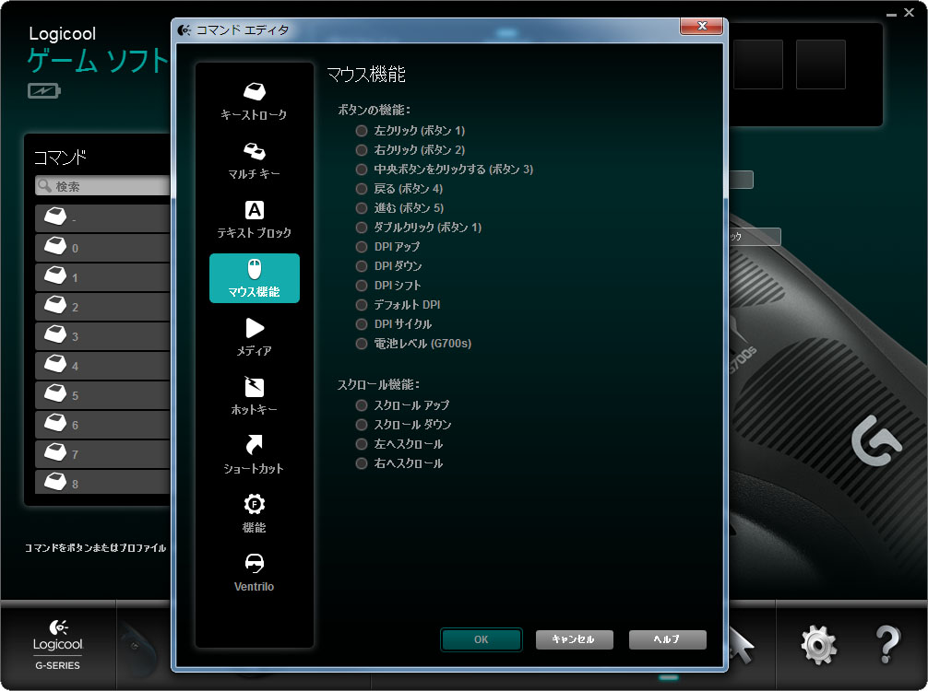
Task: Click the mouse pointer settings icon in bottom bar
Action: pyautogui.click(x=742, y=646)
